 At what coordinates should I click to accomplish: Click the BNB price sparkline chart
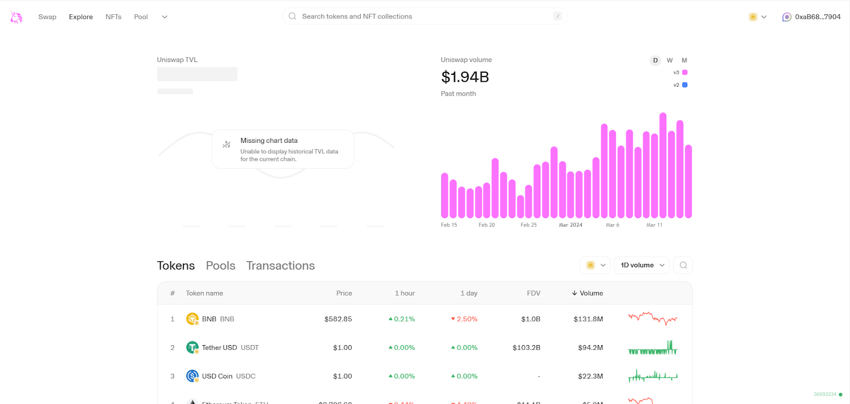(653, 319)
